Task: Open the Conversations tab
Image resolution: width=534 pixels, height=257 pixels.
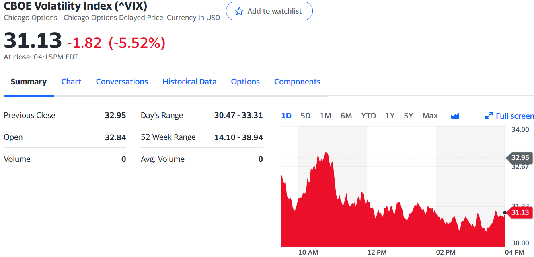Action: click(x=122, y=82)
